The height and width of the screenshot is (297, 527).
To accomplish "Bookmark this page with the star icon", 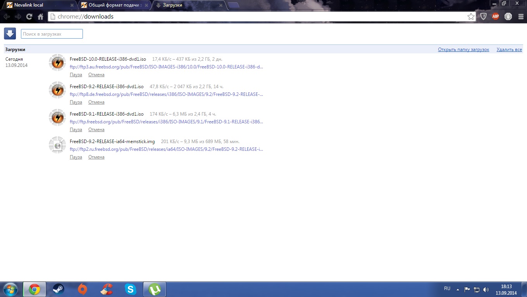I will pos(471,17).
